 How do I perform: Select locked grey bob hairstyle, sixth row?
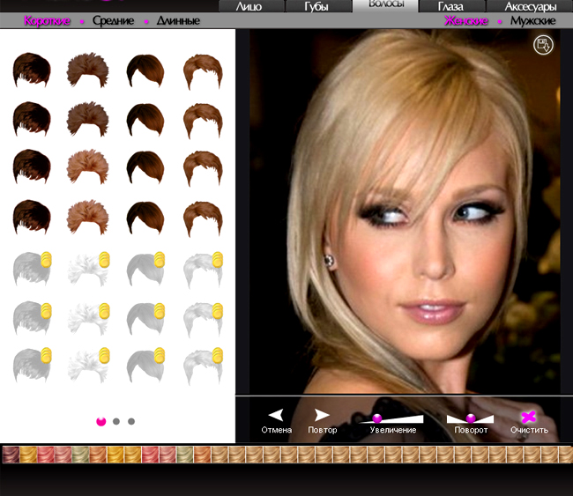(x=145, y=319)
